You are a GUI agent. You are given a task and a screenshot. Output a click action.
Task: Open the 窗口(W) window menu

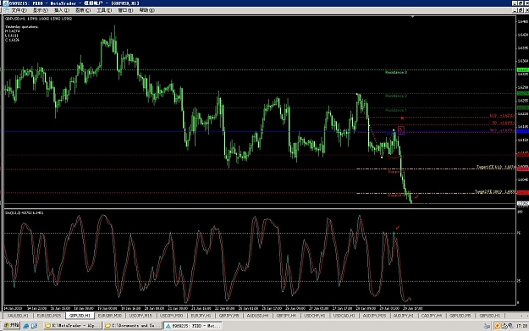[125, 10]
